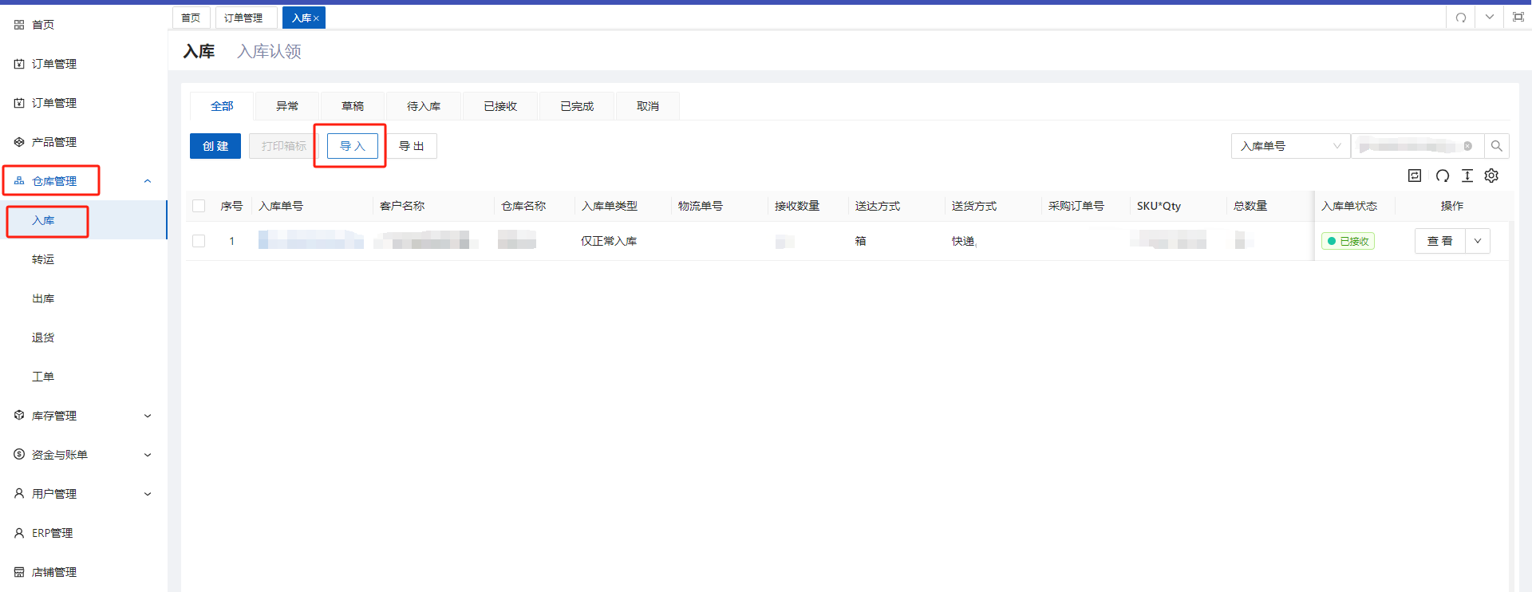Click the 打印箱标 button
1532x592 pixels.
(x=283, y=146)
